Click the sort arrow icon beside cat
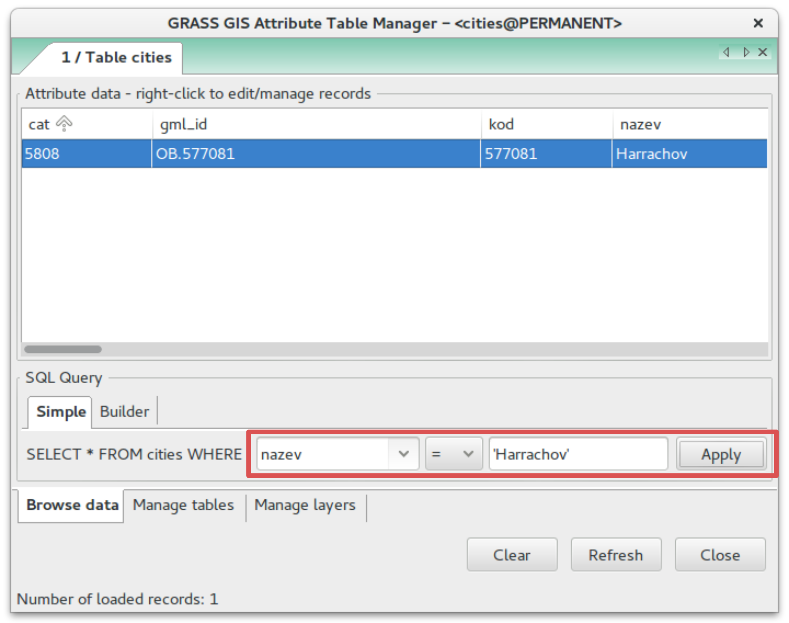The width and height of the screenshot is (789, 623). (x=64, y=124)
